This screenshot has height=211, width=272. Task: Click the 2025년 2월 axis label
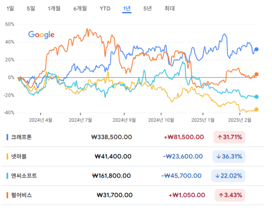239,120
